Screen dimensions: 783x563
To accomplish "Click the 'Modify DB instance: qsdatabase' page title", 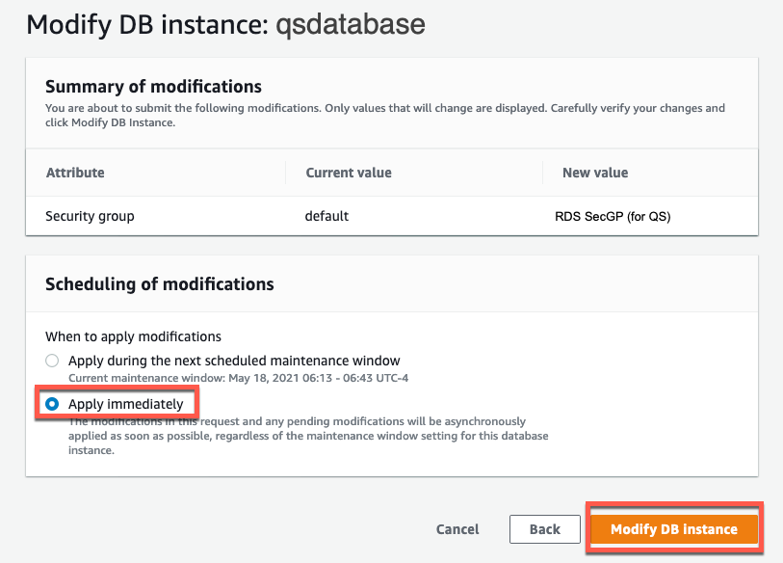I will point(225,24).
